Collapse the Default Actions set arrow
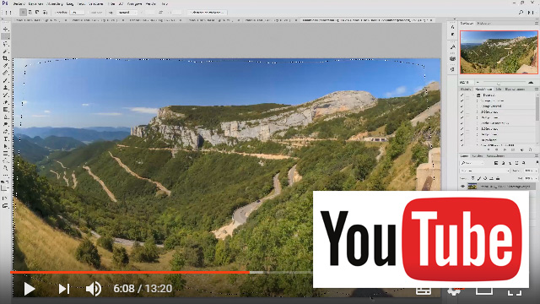Image resolution: width=540 pixels, height=304 pixels. click(x=473, y=95)
